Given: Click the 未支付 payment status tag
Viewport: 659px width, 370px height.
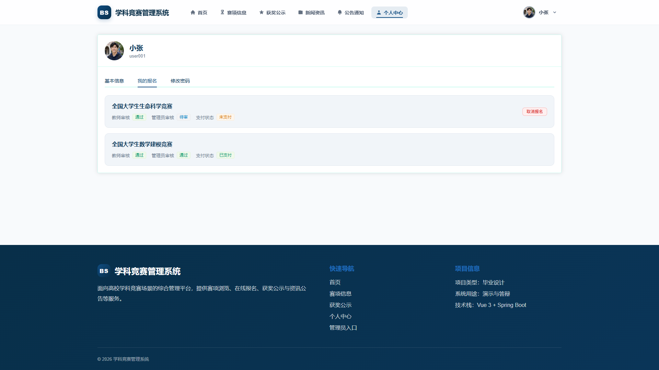Looking at the screenshot, I should point(226,117).
